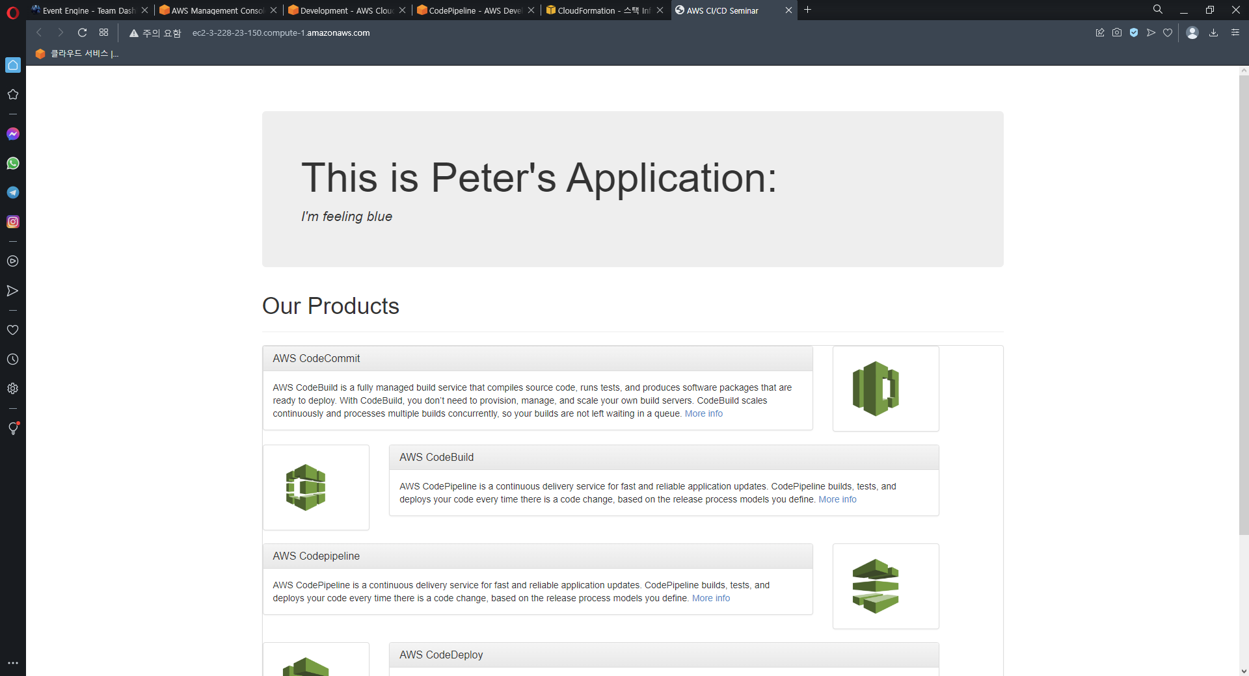Viewport: 1249px width, 676px height.
Task: Click the "Our Products" heading
Action: coord(330,305)
